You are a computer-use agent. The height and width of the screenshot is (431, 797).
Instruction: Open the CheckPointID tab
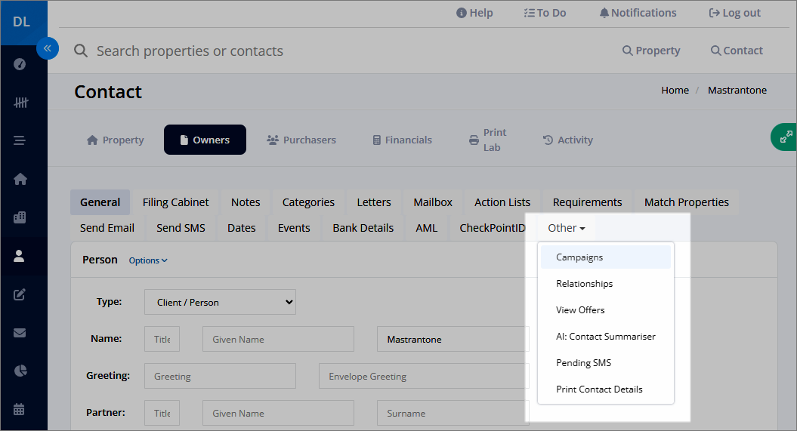tap(492, 228)
